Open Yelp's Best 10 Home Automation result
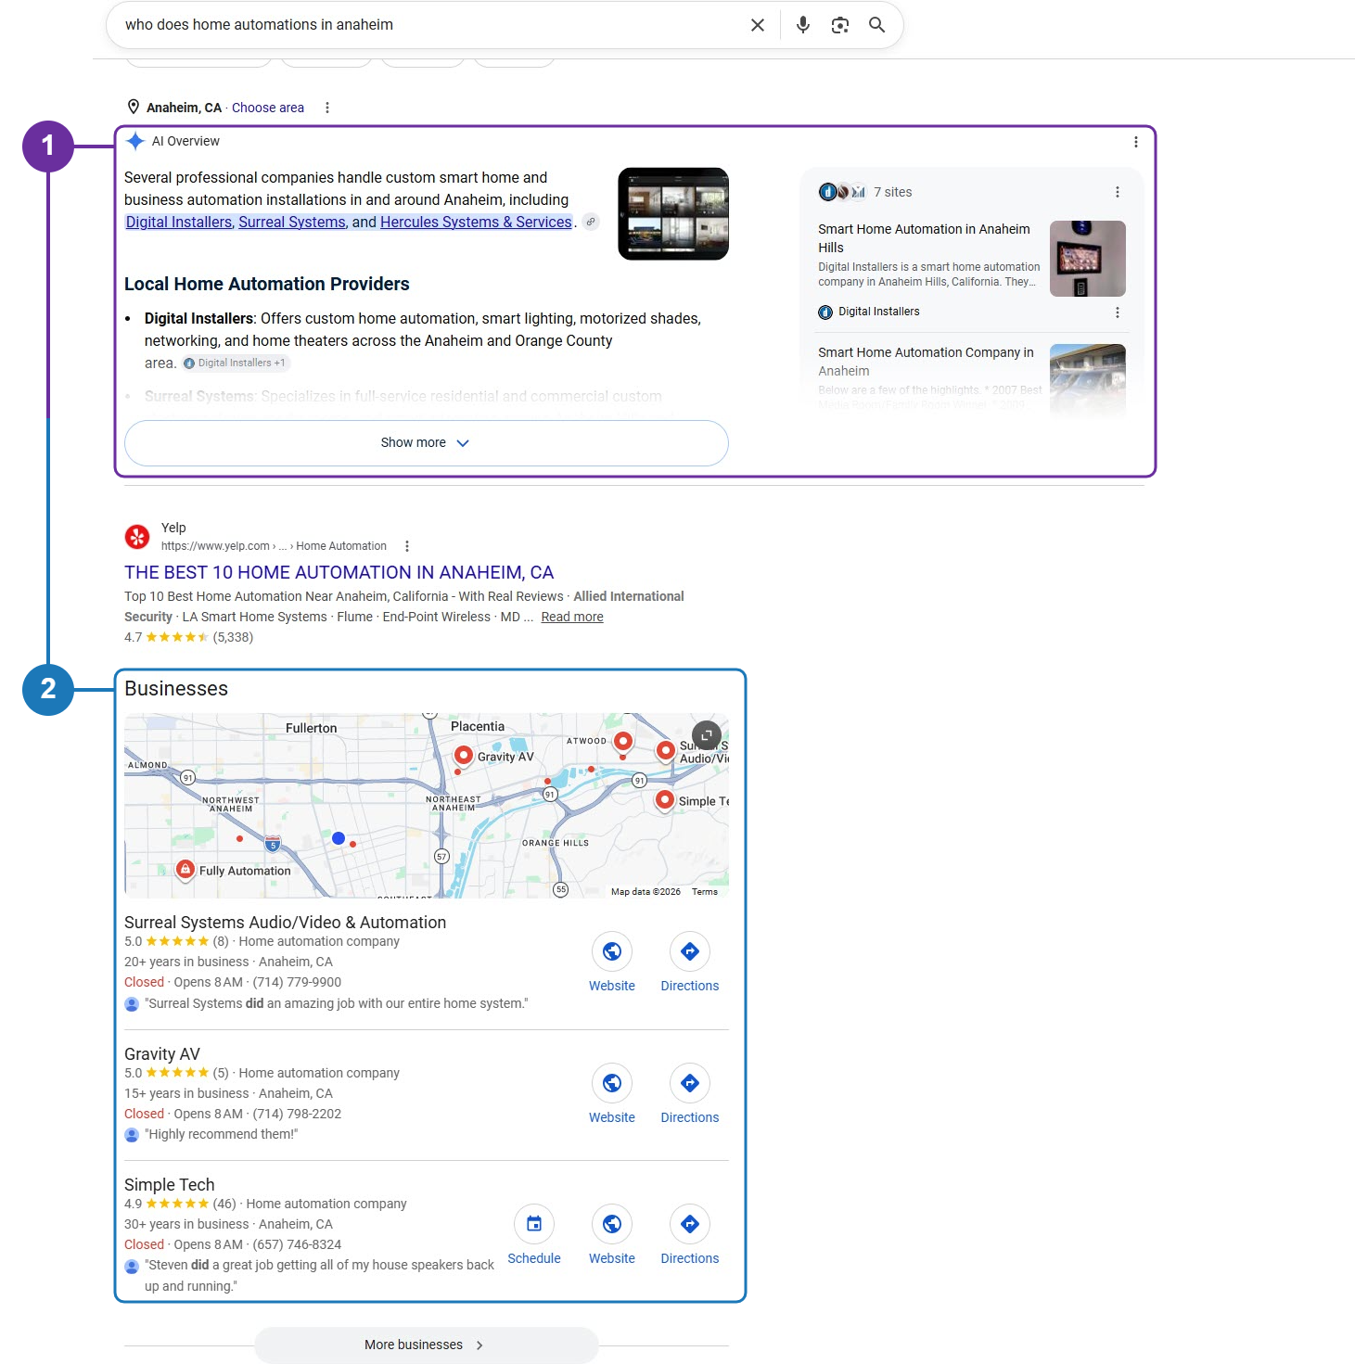The width and height of the screenshot is (1355, 1364). tap(339, 572)
